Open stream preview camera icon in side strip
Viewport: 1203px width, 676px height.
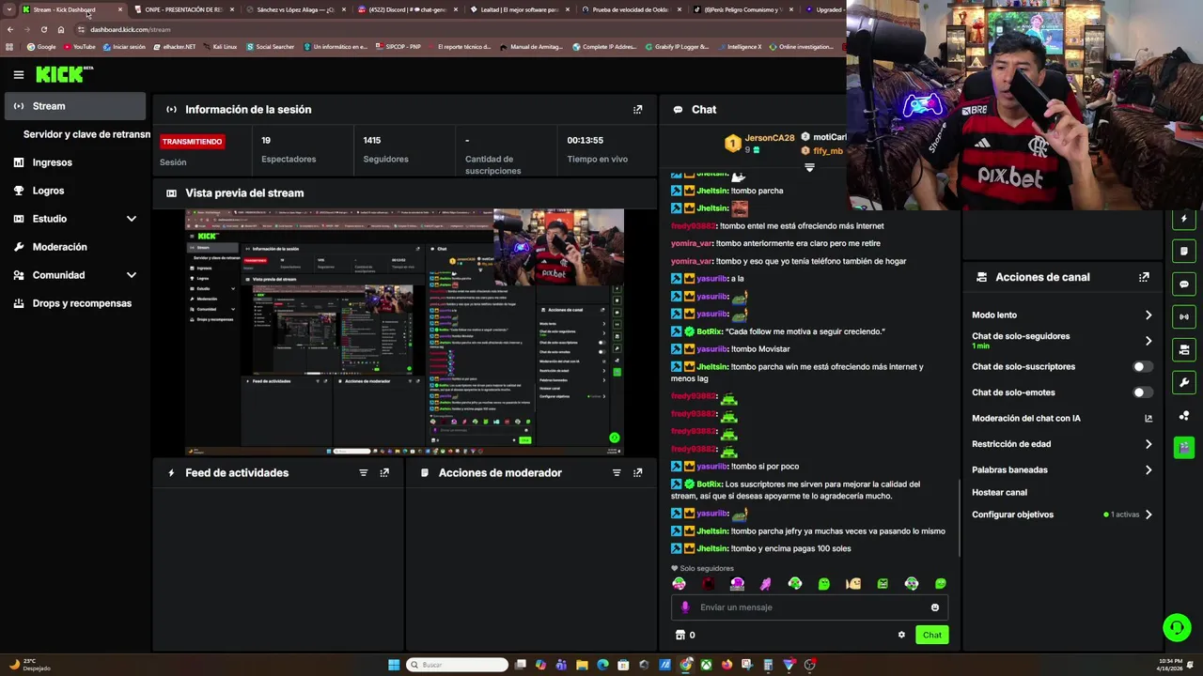tap(1184, 349)
